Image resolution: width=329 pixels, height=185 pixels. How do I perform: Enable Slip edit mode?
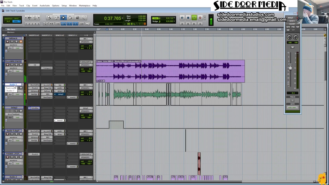tap(8, 21)
